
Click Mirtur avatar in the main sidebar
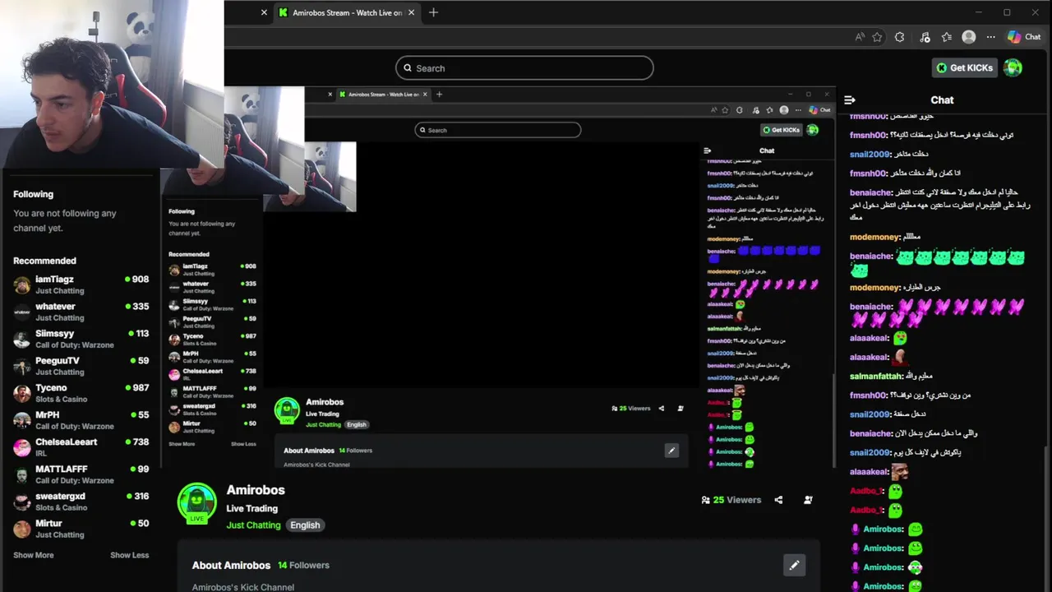click(x=22, y=530)
